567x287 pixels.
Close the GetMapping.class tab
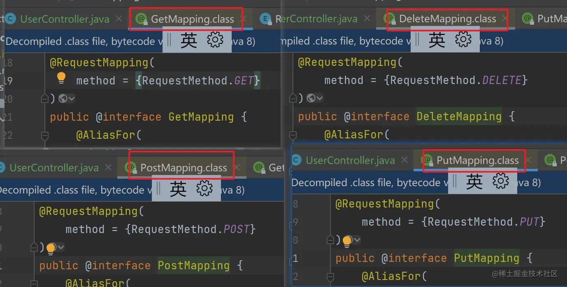(x=243, y=19)
